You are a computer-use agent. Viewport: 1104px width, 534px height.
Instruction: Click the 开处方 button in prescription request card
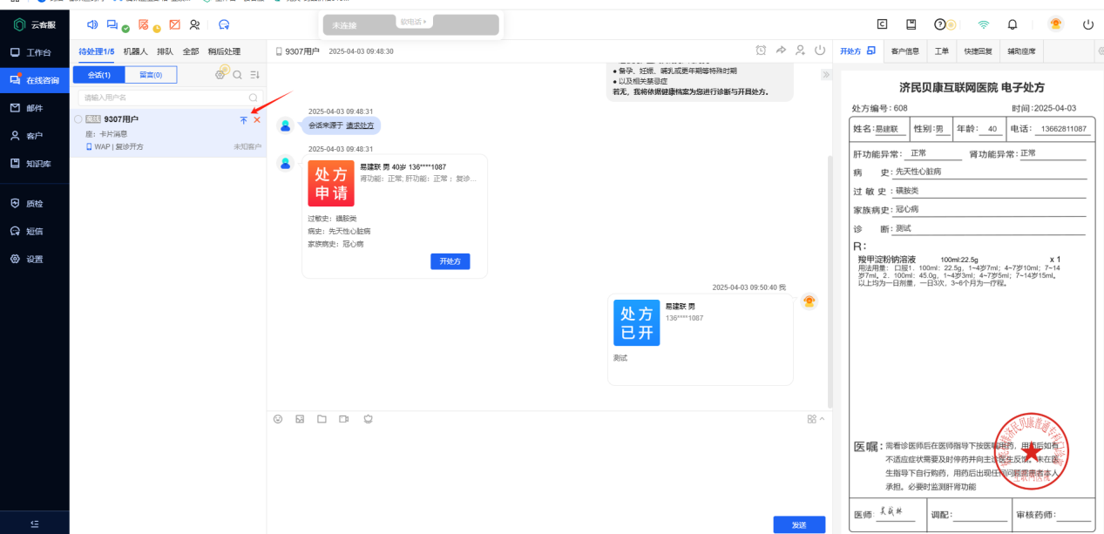pyautogui.click(x=450, y=261)
